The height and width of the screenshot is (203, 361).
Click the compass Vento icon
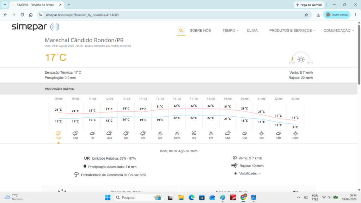click(234, 158)
